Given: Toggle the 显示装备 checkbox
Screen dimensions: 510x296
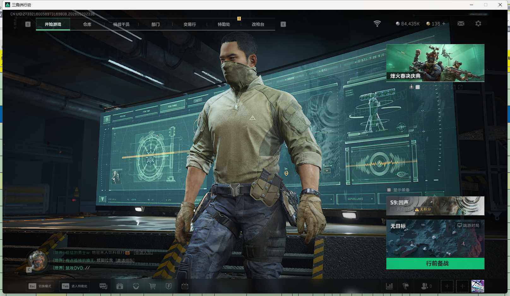Looking at the screenshot, I should click(x=389, y=190).
